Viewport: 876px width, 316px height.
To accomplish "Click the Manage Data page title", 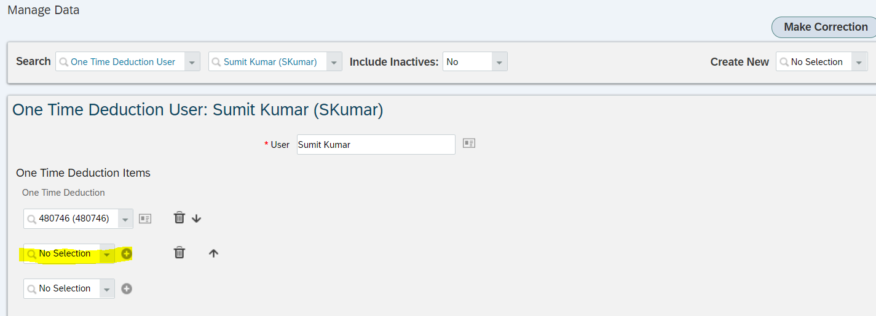I will 44,10.
